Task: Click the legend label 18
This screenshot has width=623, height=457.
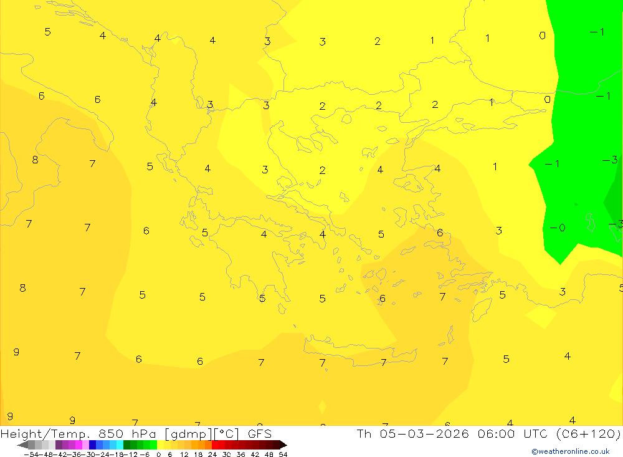Action: 198,455
